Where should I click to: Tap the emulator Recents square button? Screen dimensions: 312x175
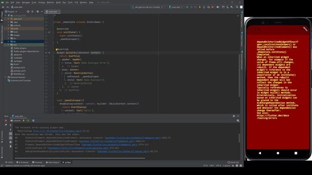click(x=296, y=153)
